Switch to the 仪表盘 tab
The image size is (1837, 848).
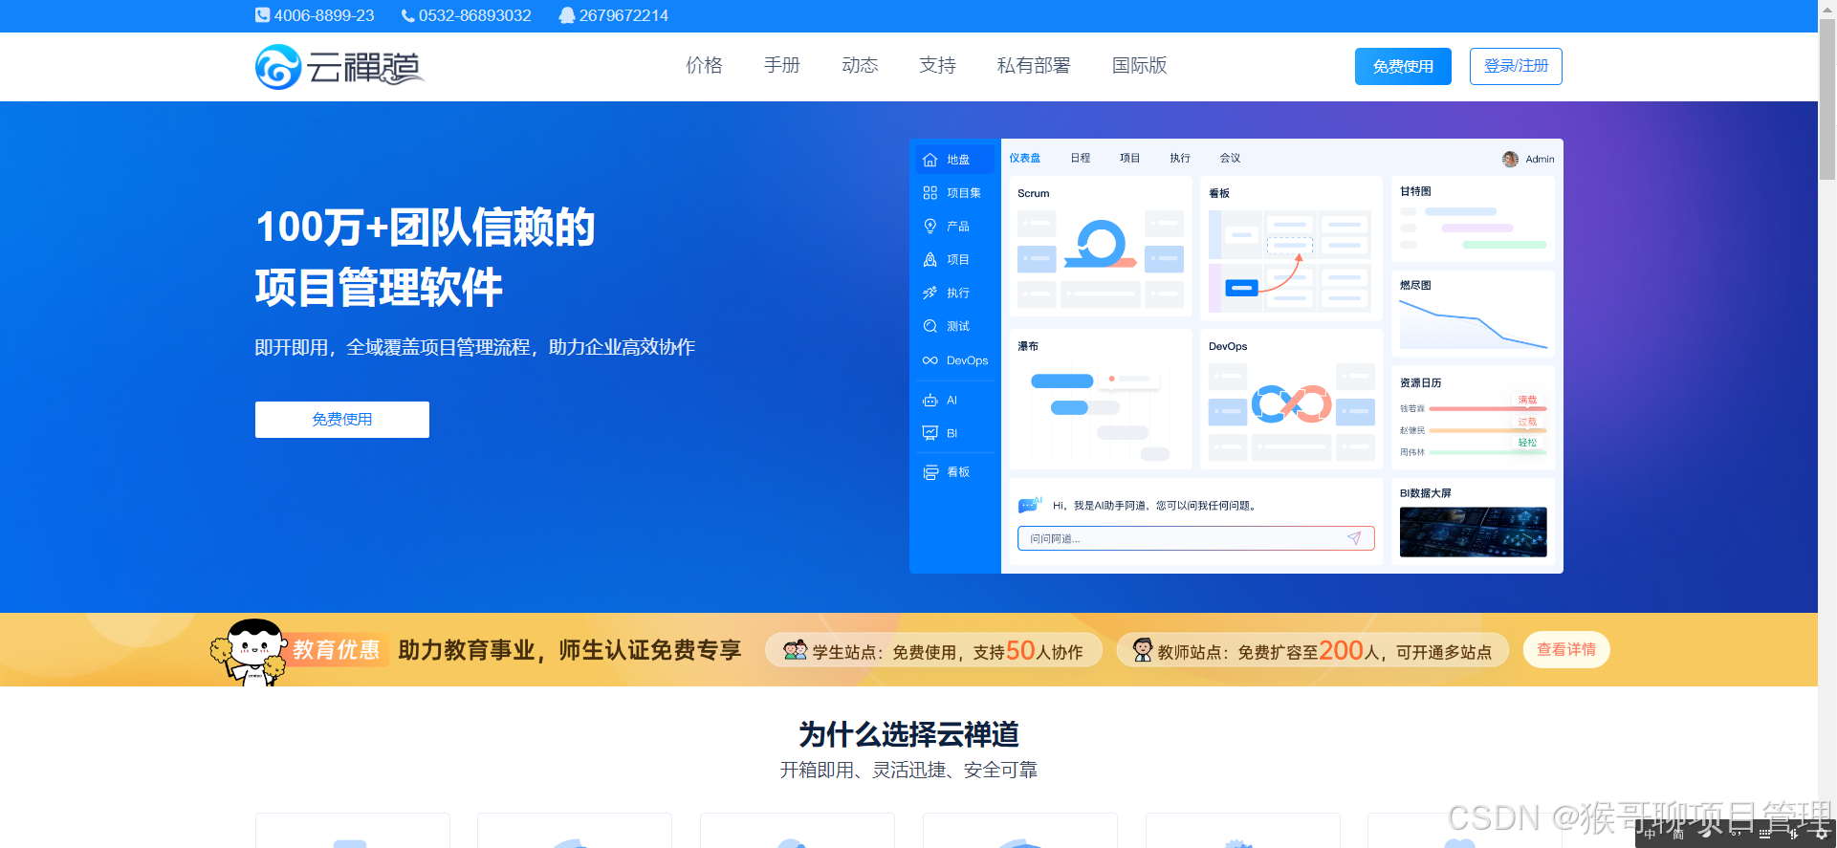(x=1025, y=158)
